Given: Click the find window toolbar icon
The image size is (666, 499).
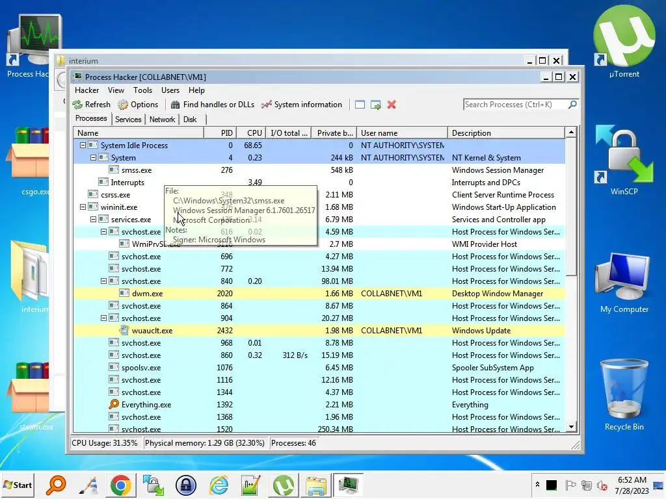Looking at the screenshot, I should [x=360, y=105].
